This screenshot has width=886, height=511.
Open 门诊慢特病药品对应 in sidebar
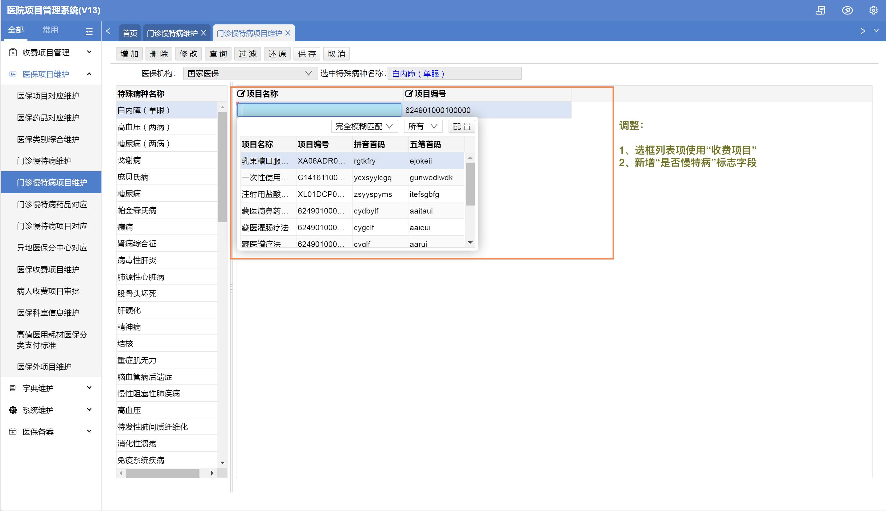tap(52, 204)
